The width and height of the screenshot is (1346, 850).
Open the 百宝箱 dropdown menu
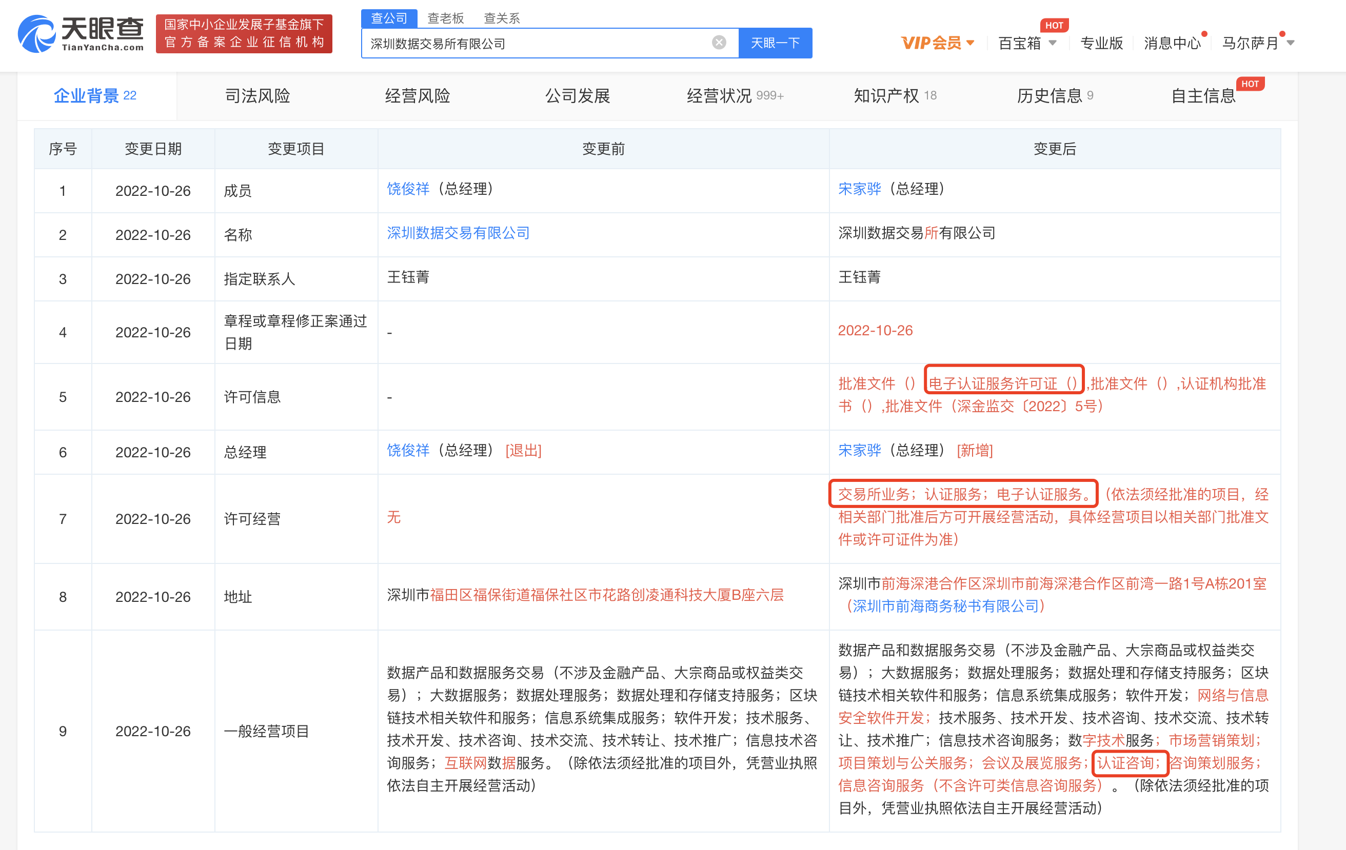[1027, 43]
